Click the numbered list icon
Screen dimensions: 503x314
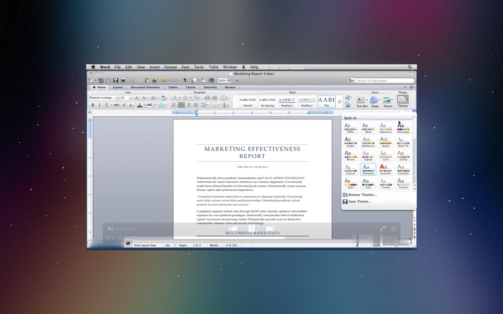coord(185,97)
